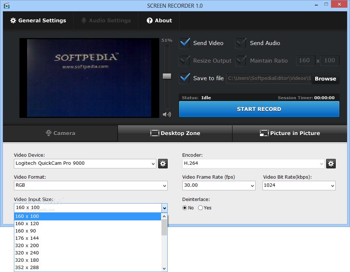Open the Video Frame Rate dropdown
The height and width of the screenshot is (272, 350).
[x=219, y=186]
